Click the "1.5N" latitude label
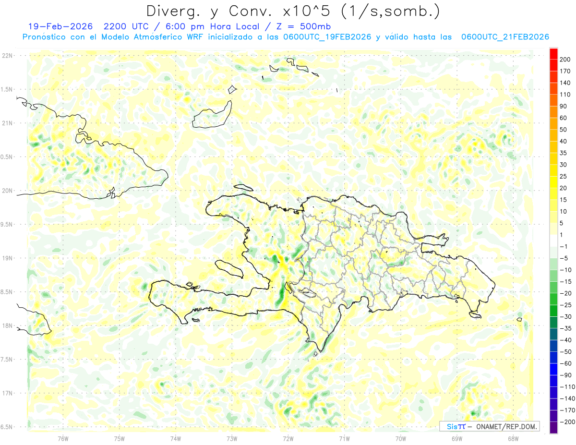The width and height of the screenshot is (576, 445). [7, 89]
